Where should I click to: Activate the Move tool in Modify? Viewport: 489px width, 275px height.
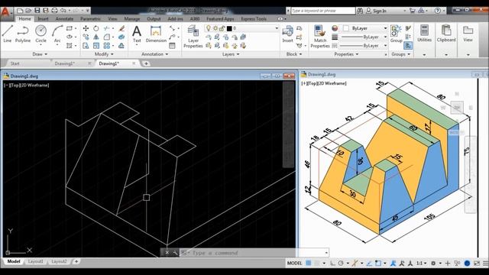coord(86,28)
